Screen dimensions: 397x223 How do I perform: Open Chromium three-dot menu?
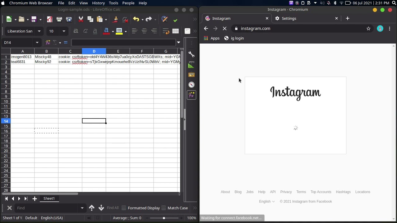click(390, 28)
